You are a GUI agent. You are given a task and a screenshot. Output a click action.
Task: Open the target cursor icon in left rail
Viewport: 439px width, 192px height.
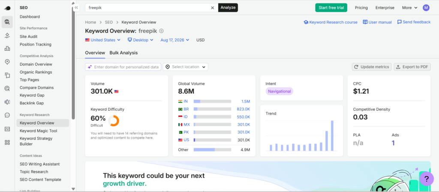7,89
